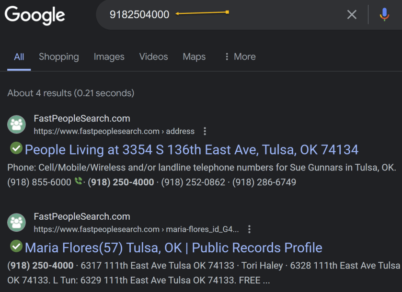402x292 pixels.
Task: Go to the Maps tab
Action: coord(194,56)
